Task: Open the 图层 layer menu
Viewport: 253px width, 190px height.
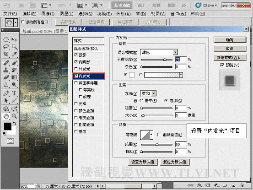Action: tap(66, 14)
